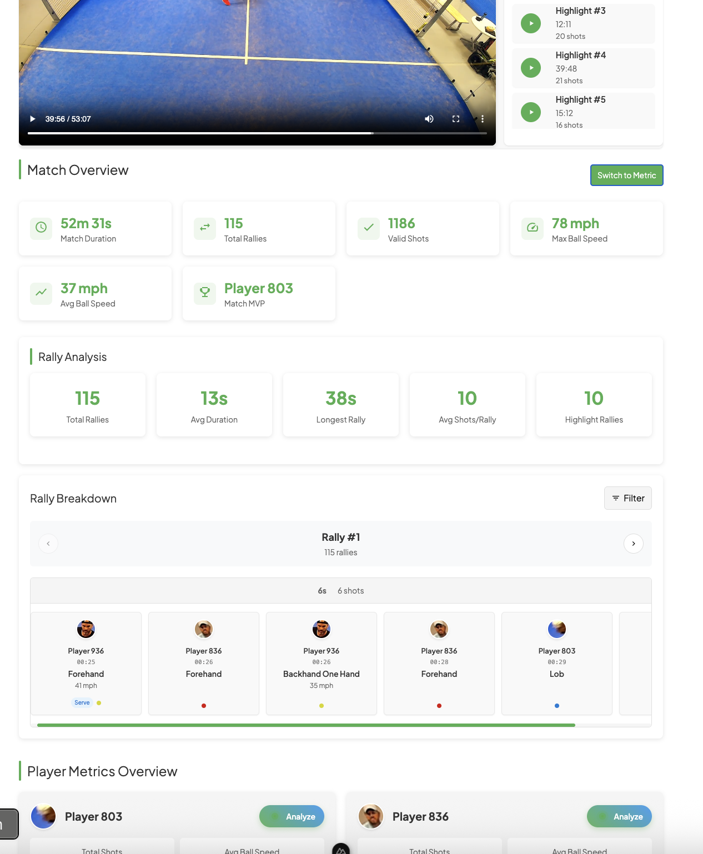The height and width of the screenshot is (854, 703).
Task: Open Player 936's avatar on the Forehand serve card
Action: click(x=86, y=629)
